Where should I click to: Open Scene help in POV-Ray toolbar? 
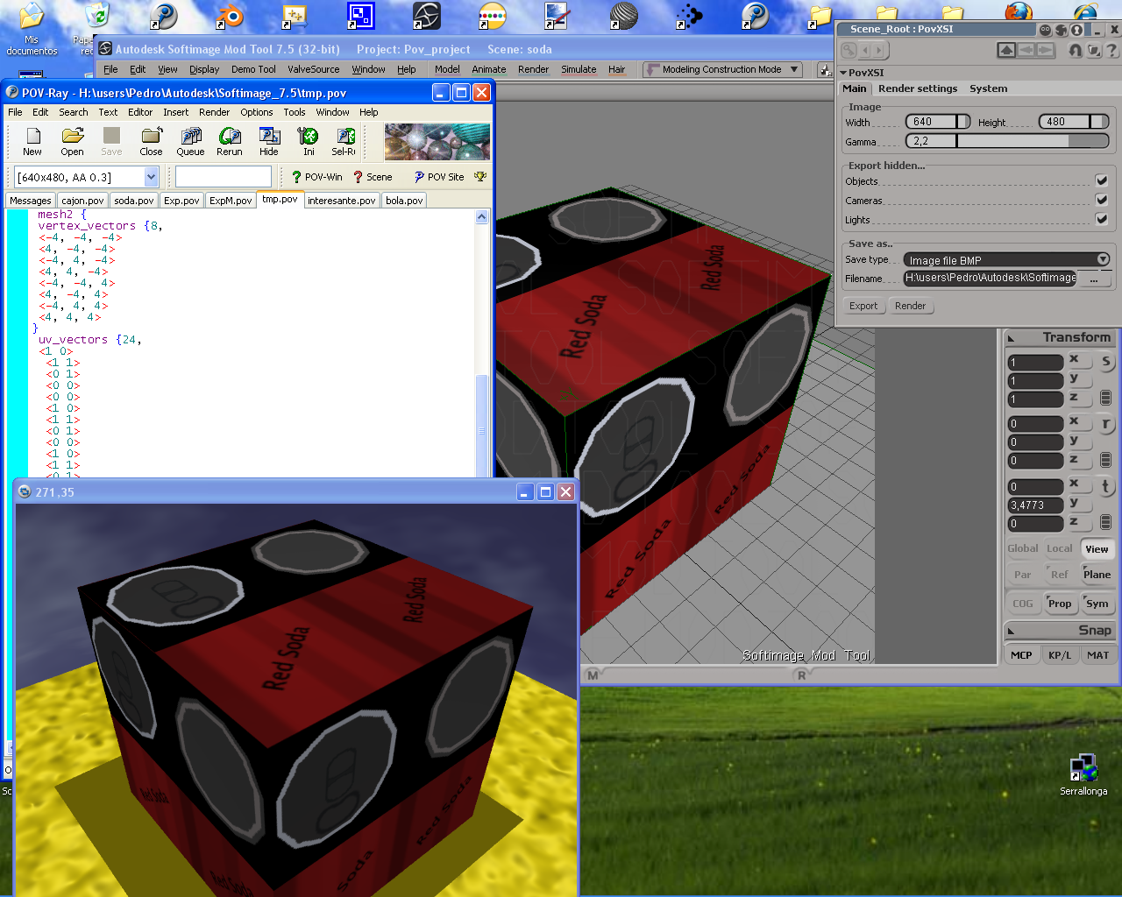pos(373,177)
